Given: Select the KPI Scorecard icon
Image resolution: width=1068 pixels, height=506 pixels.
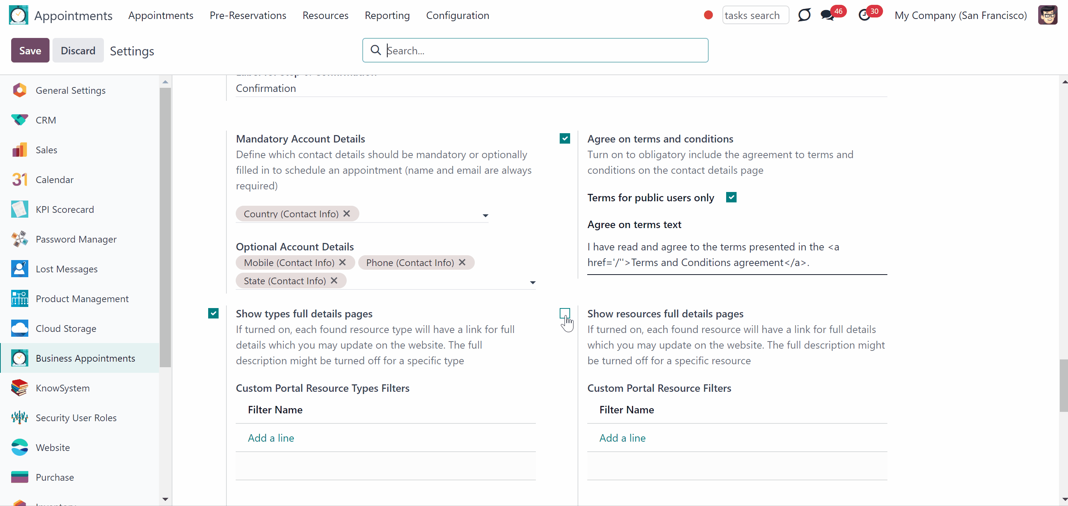Looking at the screenshot, I should pyautogui.click(x=19, y=209).
